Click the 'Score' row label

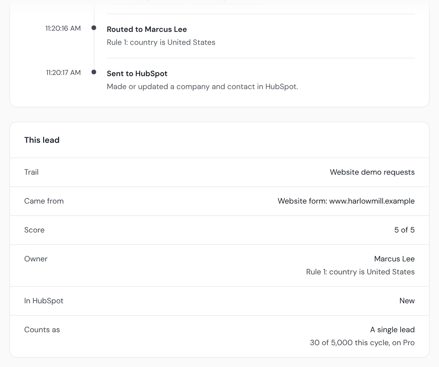34,230
